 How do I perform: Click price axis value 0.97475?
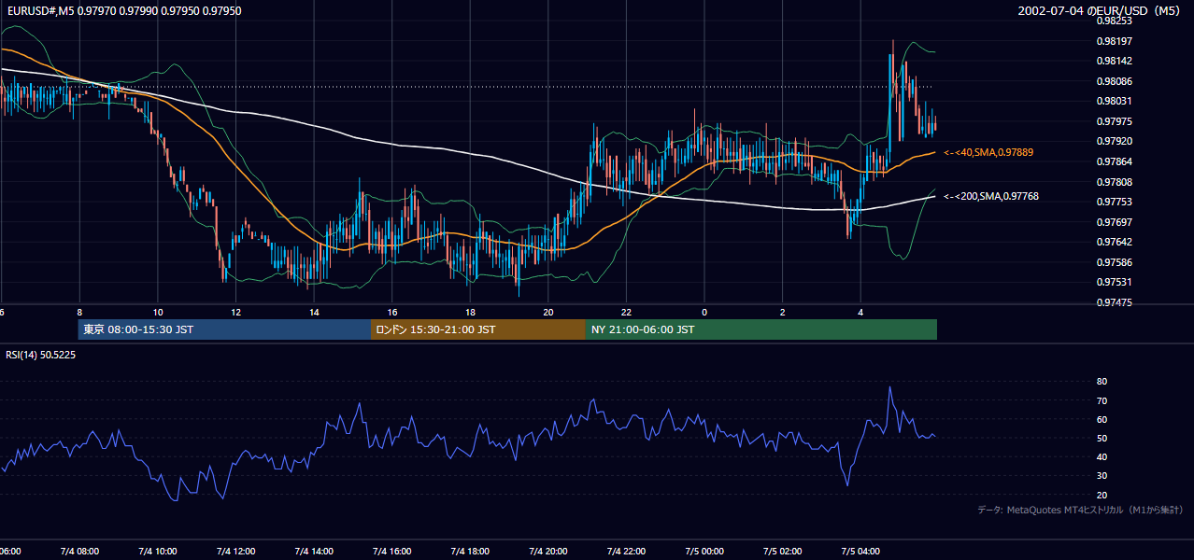pyautogui.click(x=1115, y=302)
